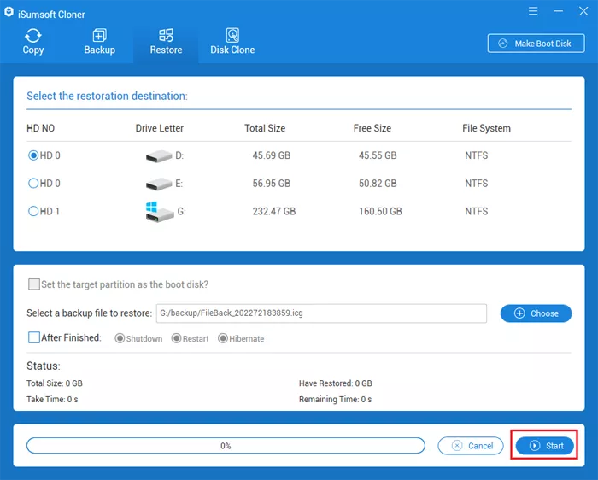The image size is (598, 480).
Task: Click the E: drive disk icon
Action: [159, 184]
